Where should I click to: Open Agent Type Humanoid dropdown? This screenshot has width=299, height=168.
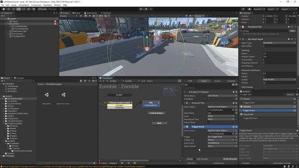click(279, 43)
